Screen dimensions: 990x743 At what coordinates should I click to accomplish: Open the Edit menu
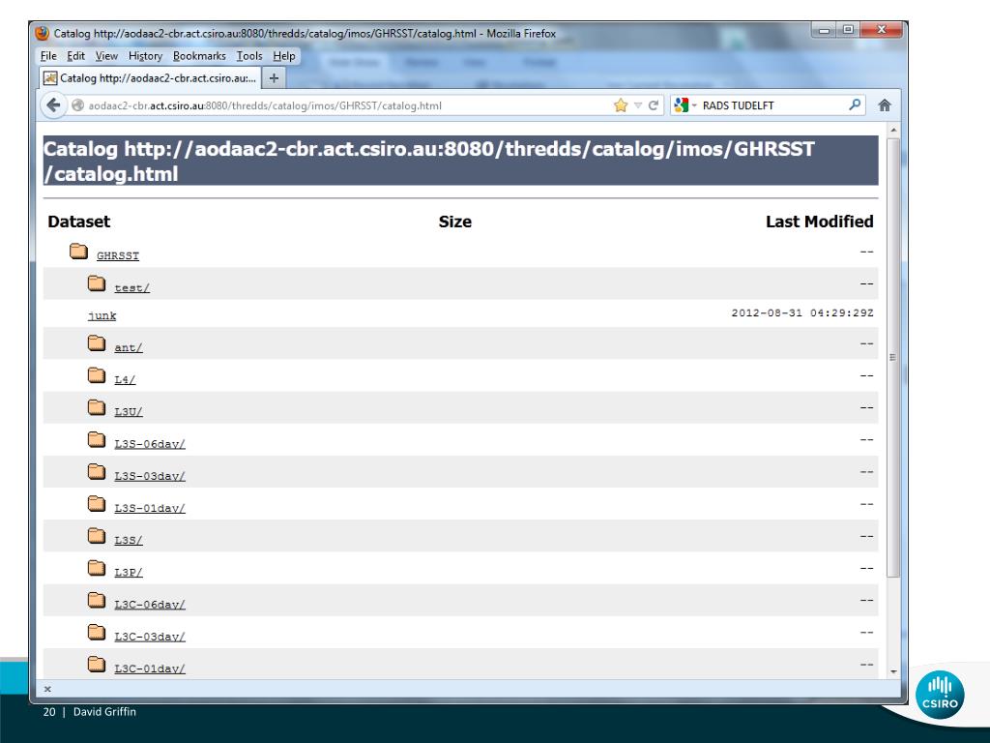(75, 56)
